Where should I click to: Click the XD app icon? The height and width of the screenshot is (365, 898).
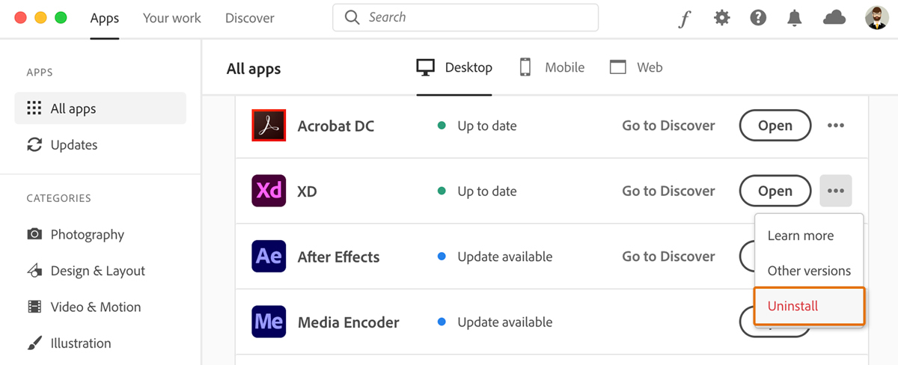(x=269, y=191)
